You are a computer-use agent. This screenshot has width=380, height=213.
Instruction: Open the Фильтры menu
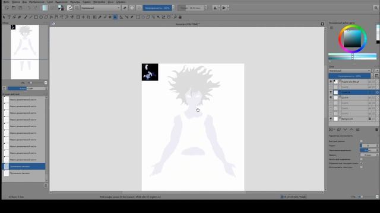[75, 2]
